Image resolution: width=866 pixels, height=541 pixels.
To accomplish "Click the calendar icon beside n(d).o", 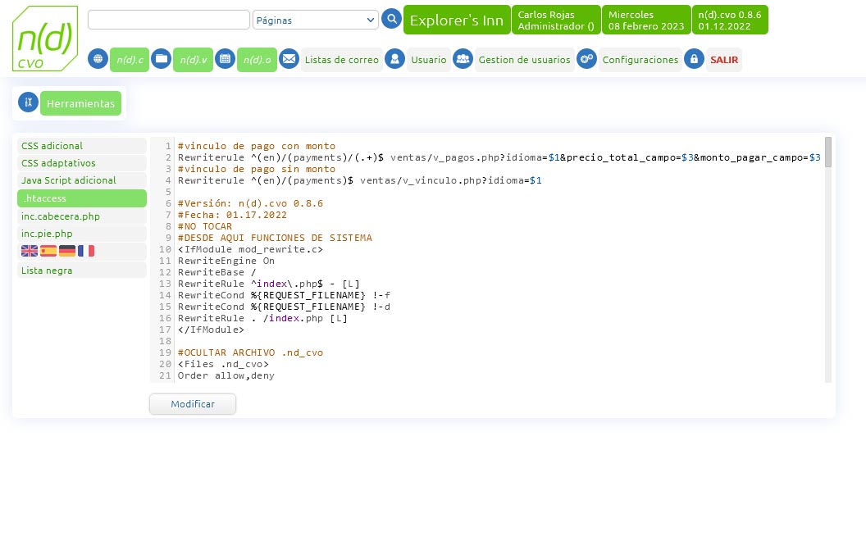I will [225, 58].
